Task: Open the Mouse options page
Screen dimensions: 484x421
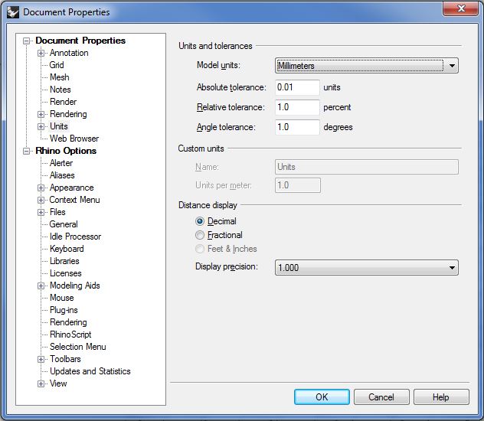Action: [x=62, y=298]
